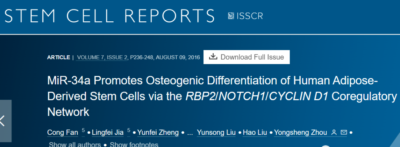Open Yongsheng Zhou's author profile icon
Image resolution: width=400 pixels, height=147 pixels.
(334, 133)
